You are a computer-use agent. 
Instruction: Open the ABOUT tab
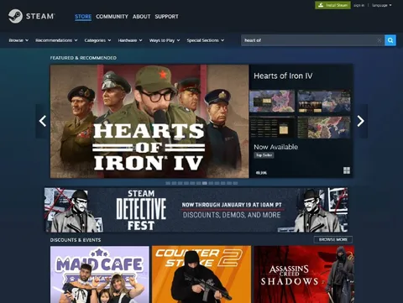[x=141, y=17]
